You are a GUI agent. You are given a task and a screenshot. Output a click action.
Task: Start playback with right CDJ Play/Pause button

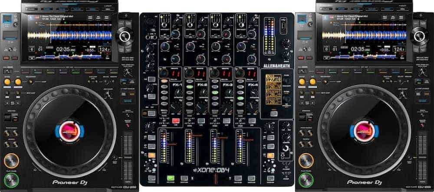point(306,180)
